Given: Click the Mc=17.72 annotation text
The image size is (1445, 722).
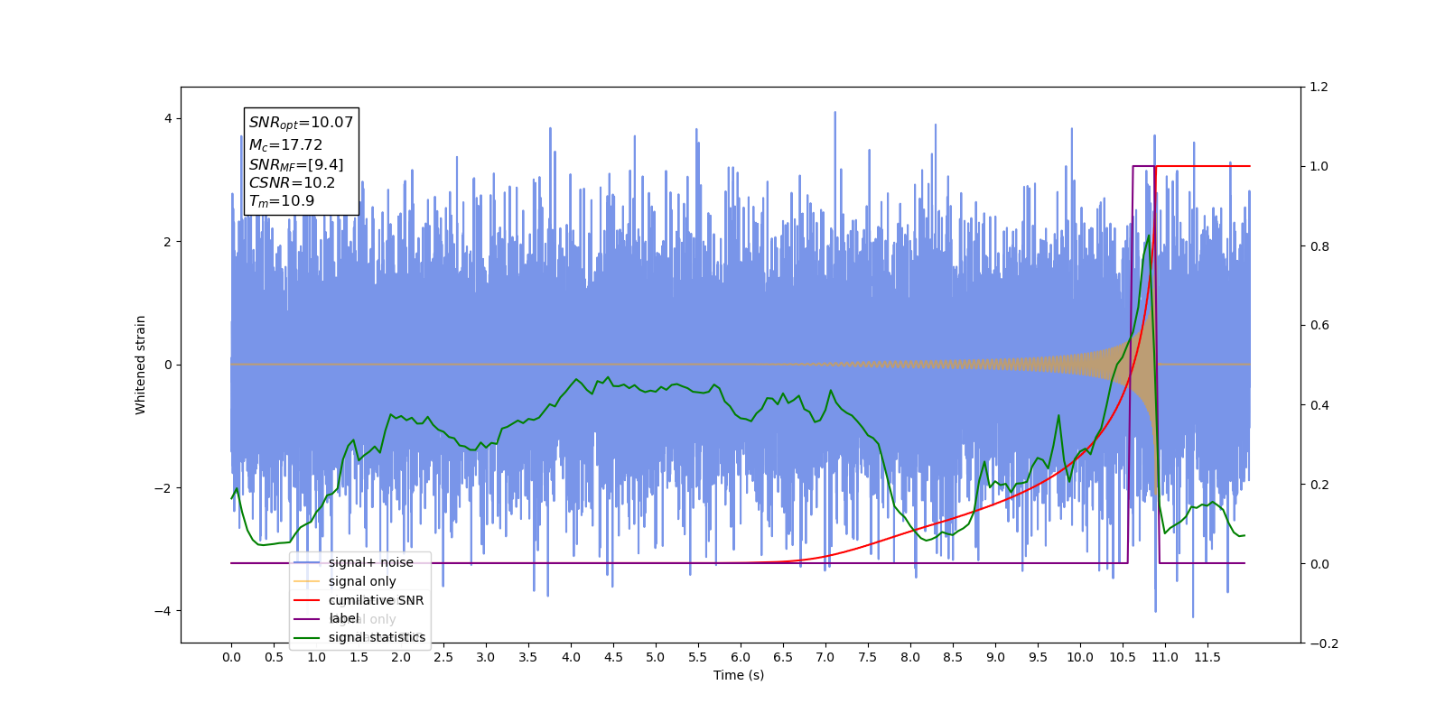Looking at the screenshot, I should click(x=285, y=144).
